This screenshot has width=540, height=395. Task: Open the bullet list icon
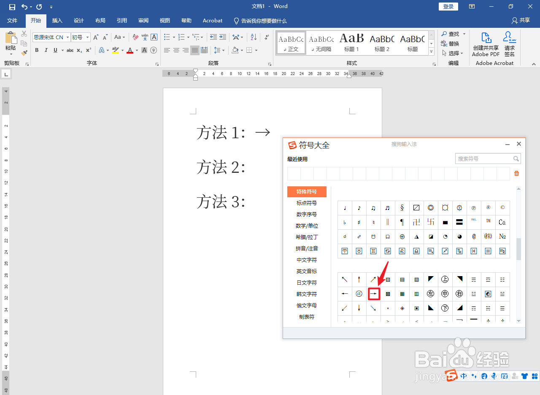pyautogui.click(x=167, y=37)
